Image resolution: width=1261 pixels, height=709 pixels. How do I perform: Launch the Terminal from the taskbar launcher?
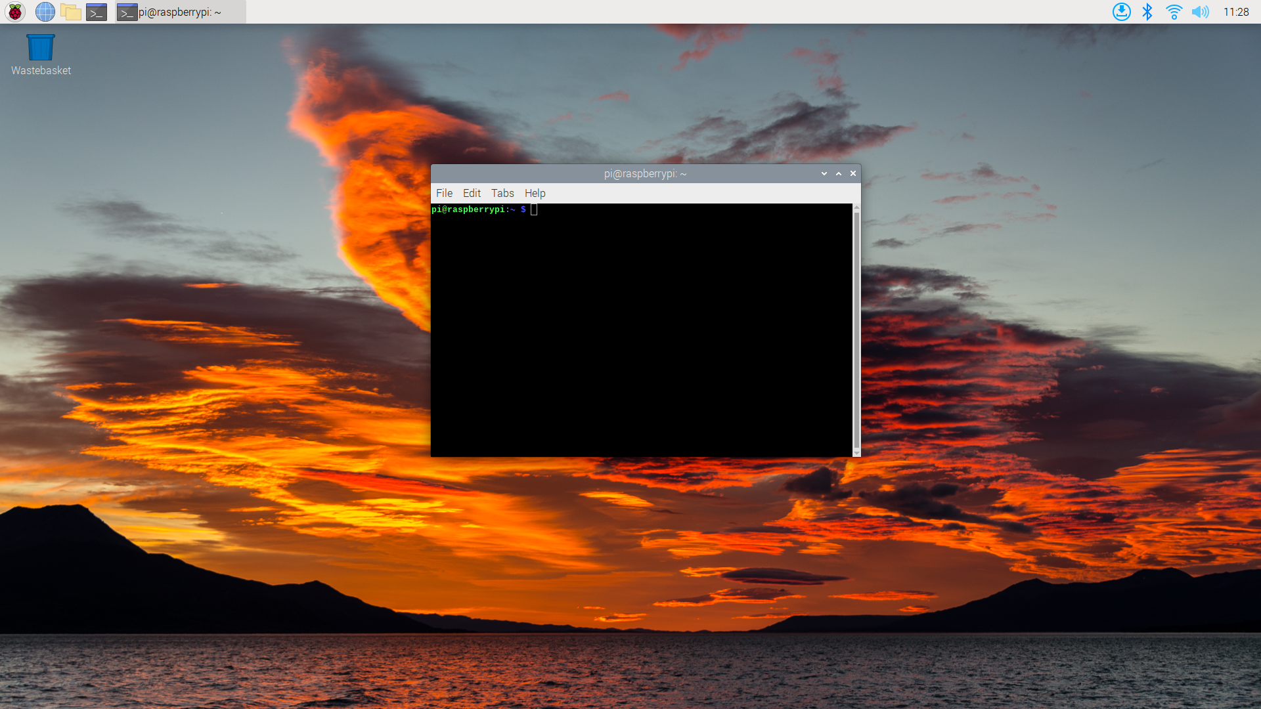pyautogui.click(x=97, y=12)
